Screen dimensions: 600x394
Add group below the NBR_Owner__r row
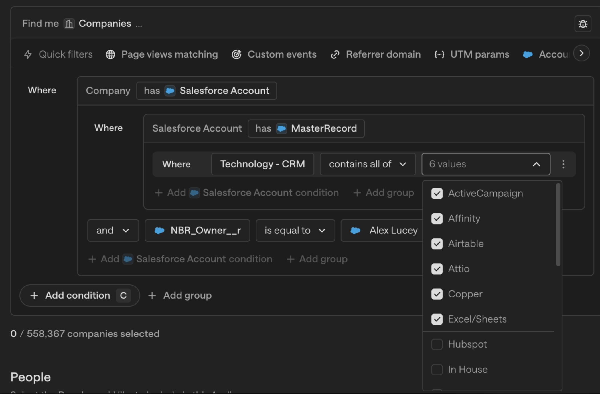click(x=317, y=259)
